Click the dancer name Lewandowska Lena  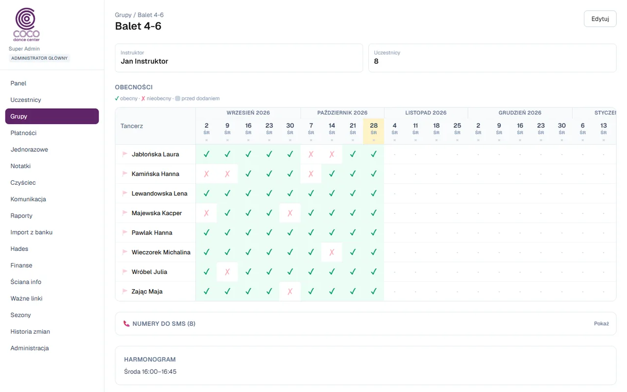tap(160, 194)
